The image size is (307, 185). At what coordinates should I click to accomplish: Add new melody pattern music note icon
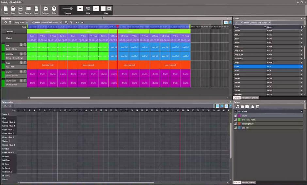[237, 107]
